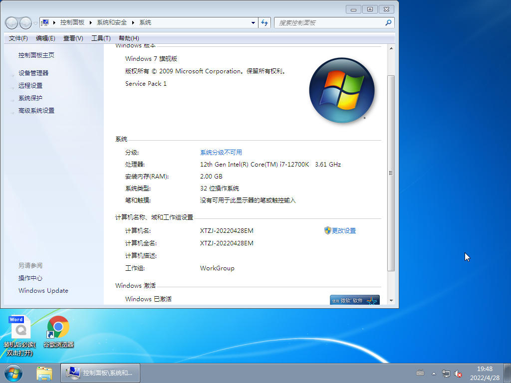Show hidden icons in the notification area
The image size is (511, 383).
pyautogui.click(x=433, y=373)
